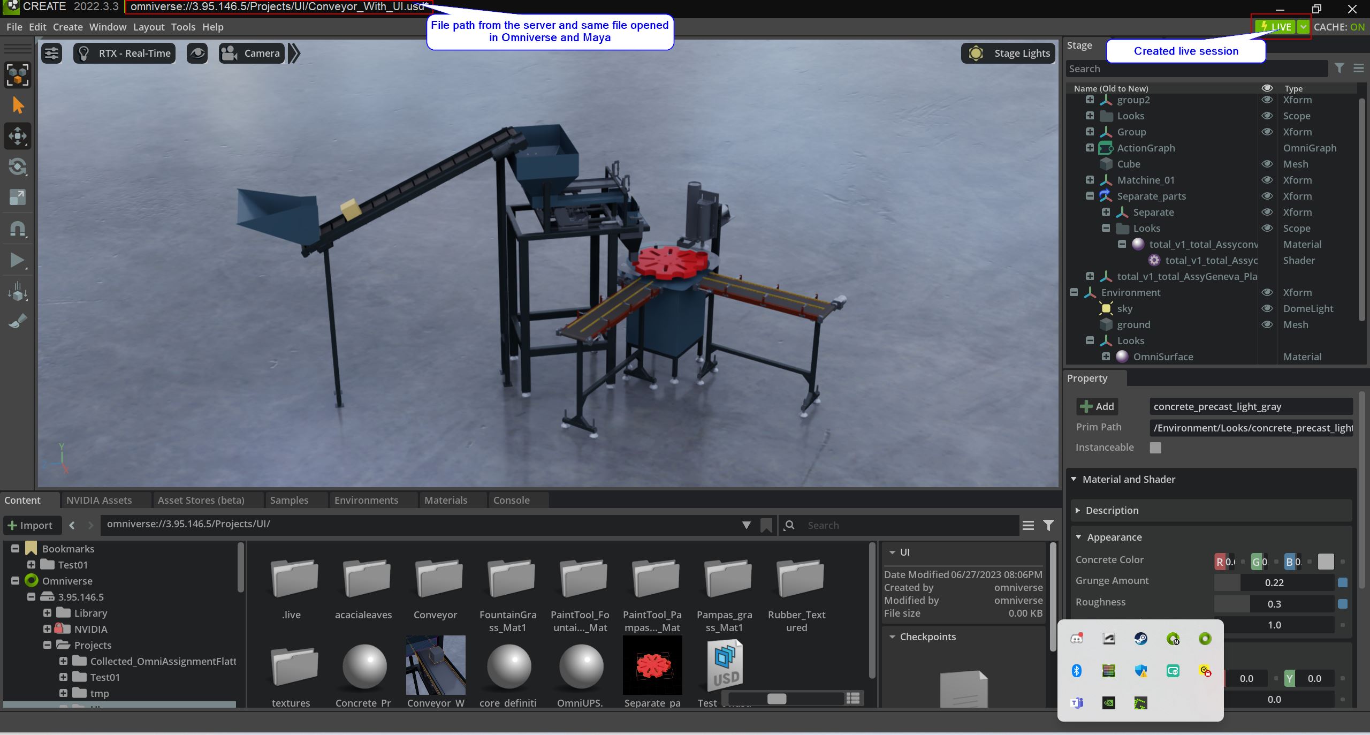Open the Layout menu
1370x735 pixels.
point(149,27)
